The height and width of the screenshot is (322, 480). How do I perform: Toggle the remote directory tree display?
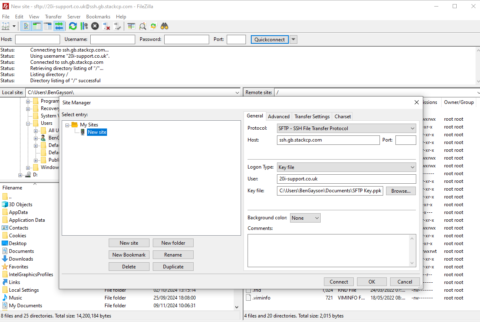(x=48, y=26)
